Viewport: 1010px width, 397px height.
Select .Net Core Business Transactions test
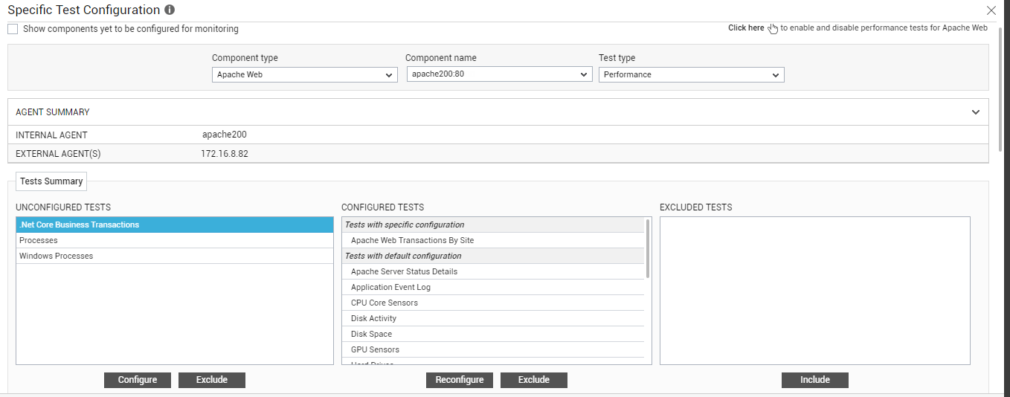(x=175, y=225)
